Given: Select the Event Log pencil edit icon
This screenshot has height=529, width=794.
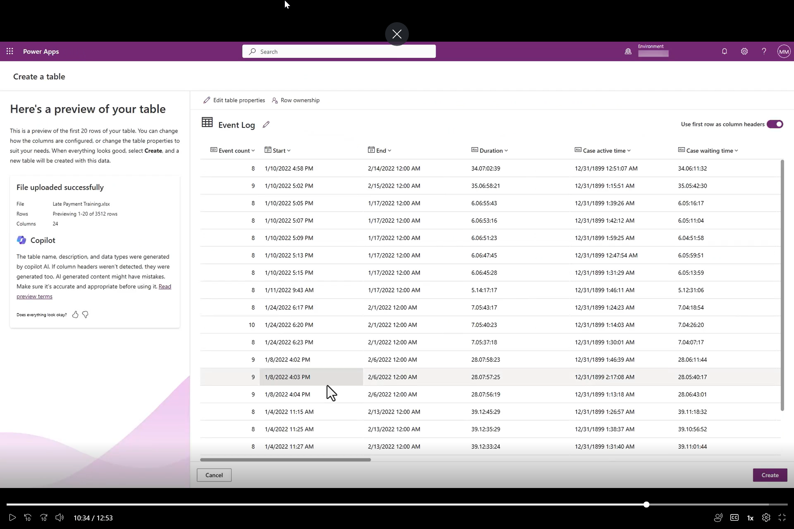Looking at the screenshot, I should pyautogui.click(x=266, y=125).
